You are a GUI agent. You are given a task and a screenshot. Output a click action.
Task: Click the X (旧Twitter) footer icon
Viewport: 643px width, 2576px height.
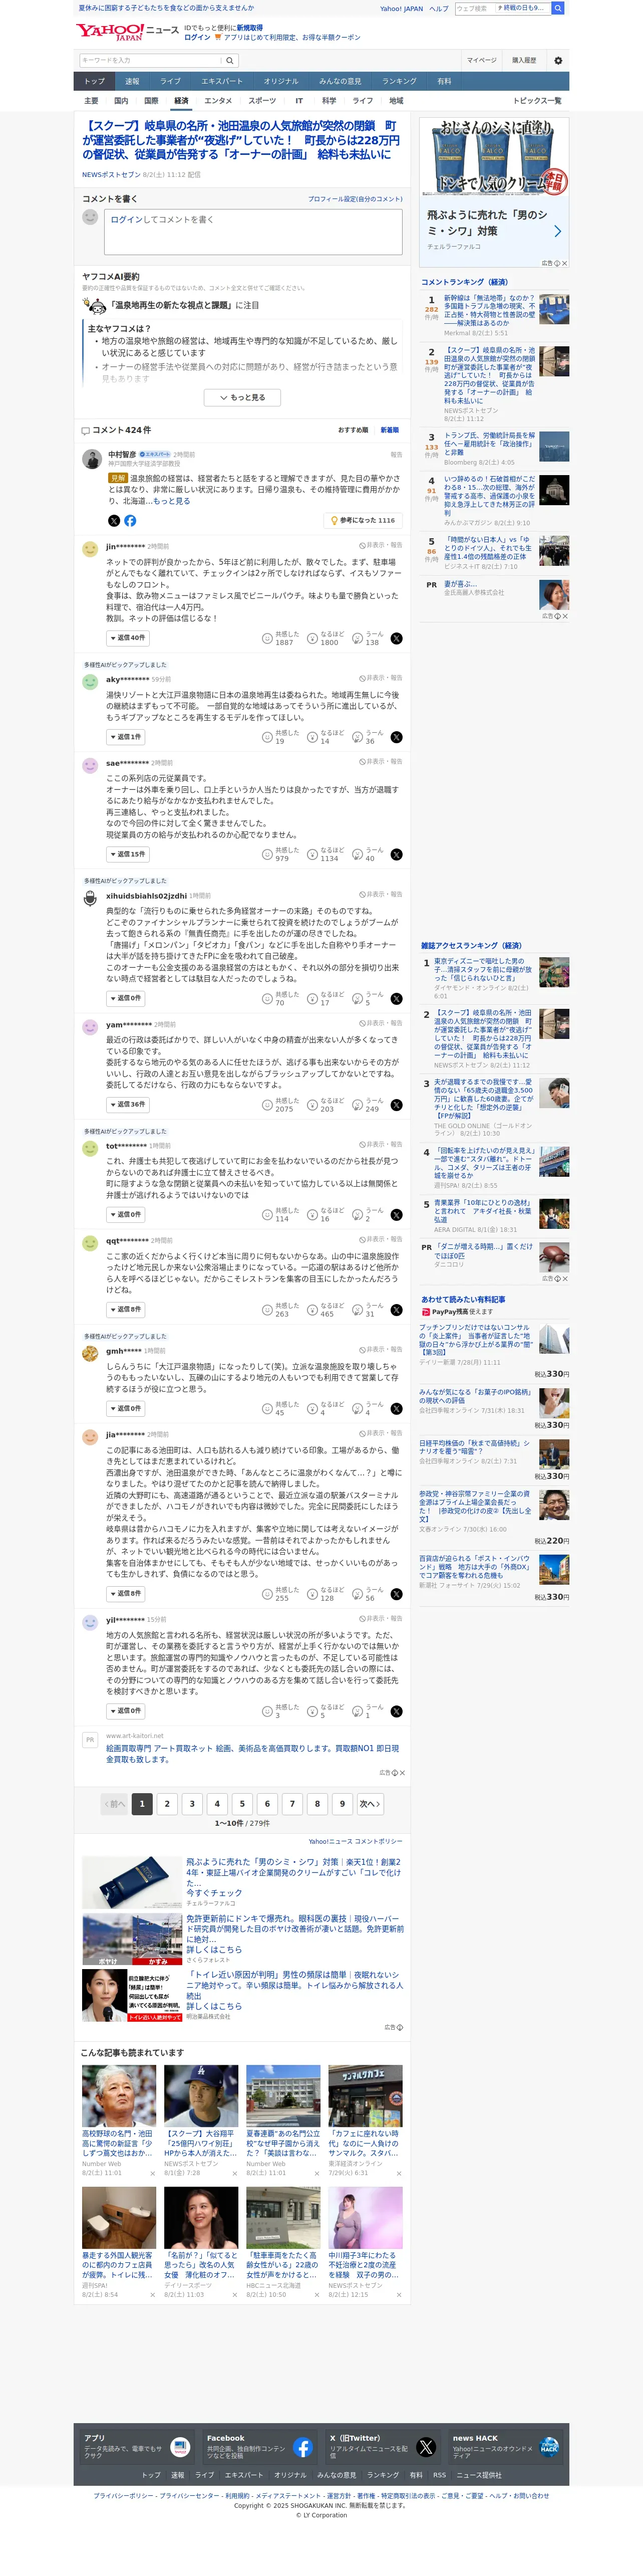(x=426, y=2447)
